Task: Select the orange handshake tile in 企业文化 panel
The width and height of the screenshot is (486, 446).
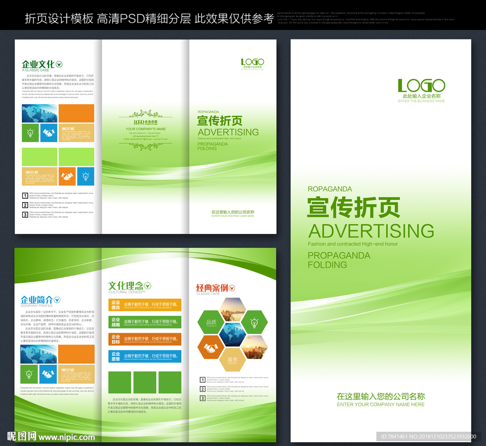Action: pos(67,176)
